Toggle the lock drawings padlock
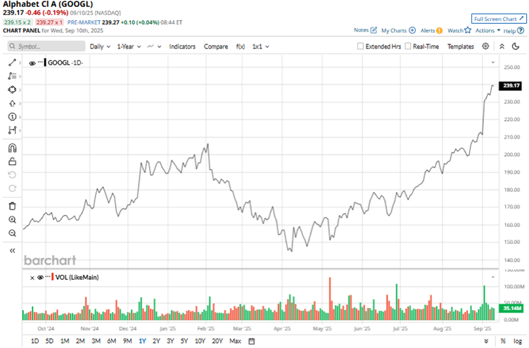 12,162
